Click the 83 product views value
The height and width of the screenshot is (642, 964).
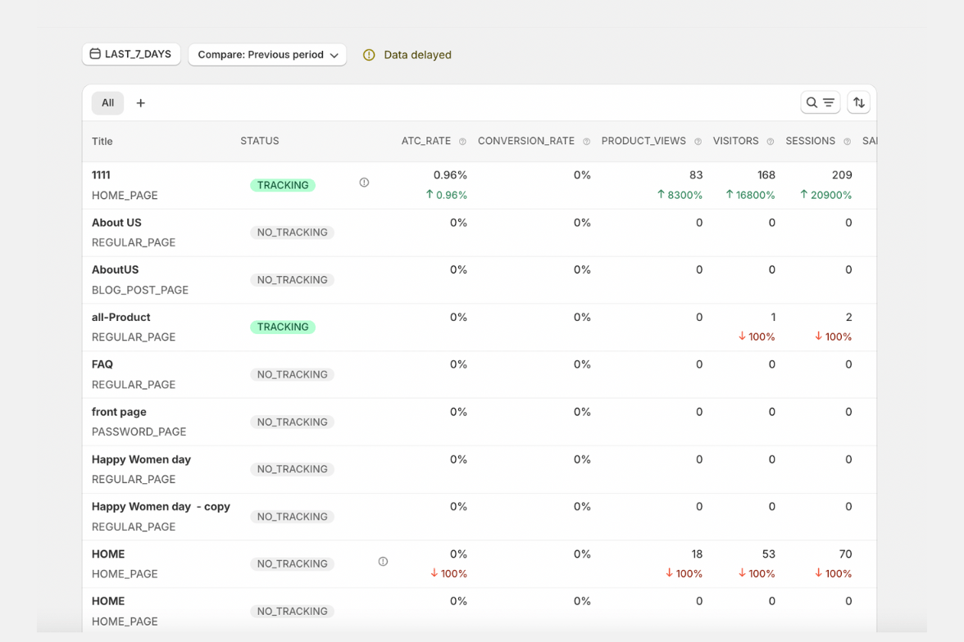coord(696,175)
